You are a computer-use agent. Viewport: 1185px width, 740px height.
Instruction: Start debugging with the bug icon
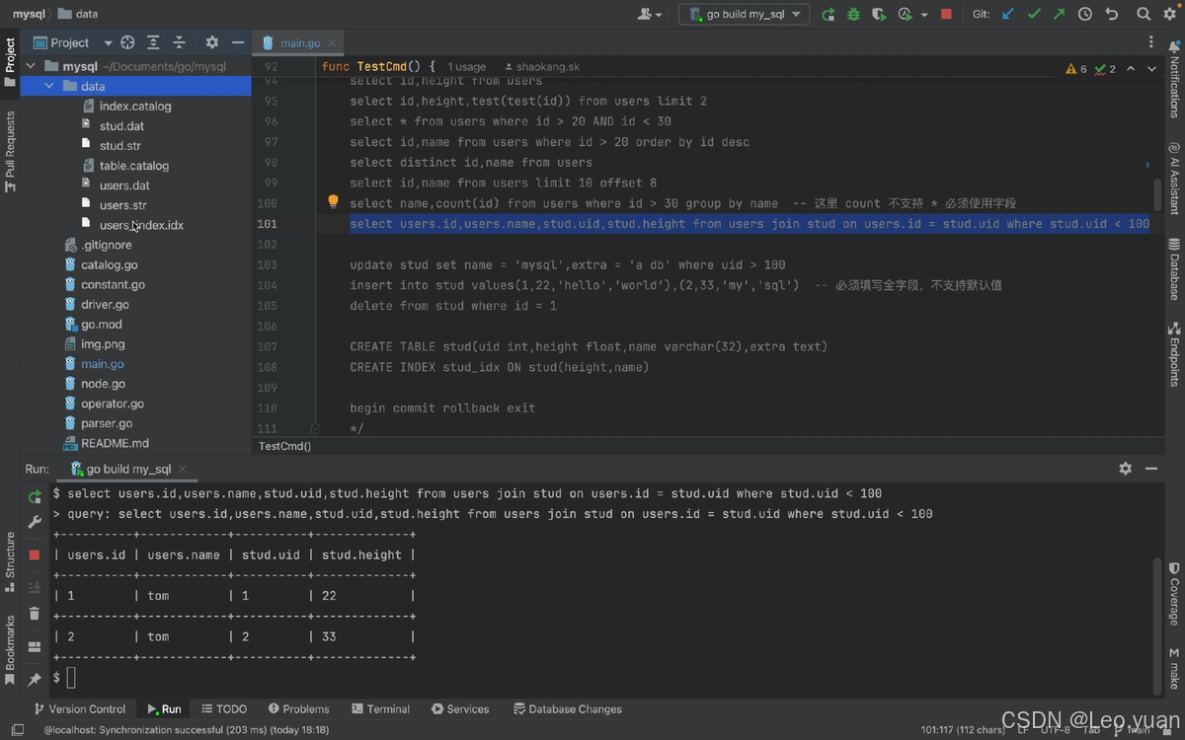click(x=853, y=14)
